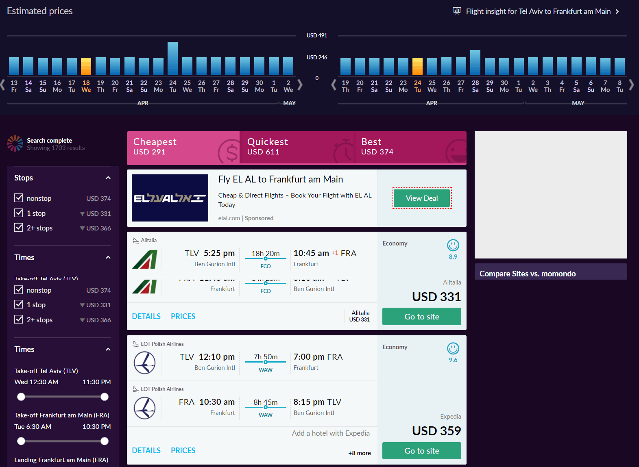This screenshot has height=467, width=639.
Task: Open PRICES for the Alitalia flight
Action: [x=183, y=316]
